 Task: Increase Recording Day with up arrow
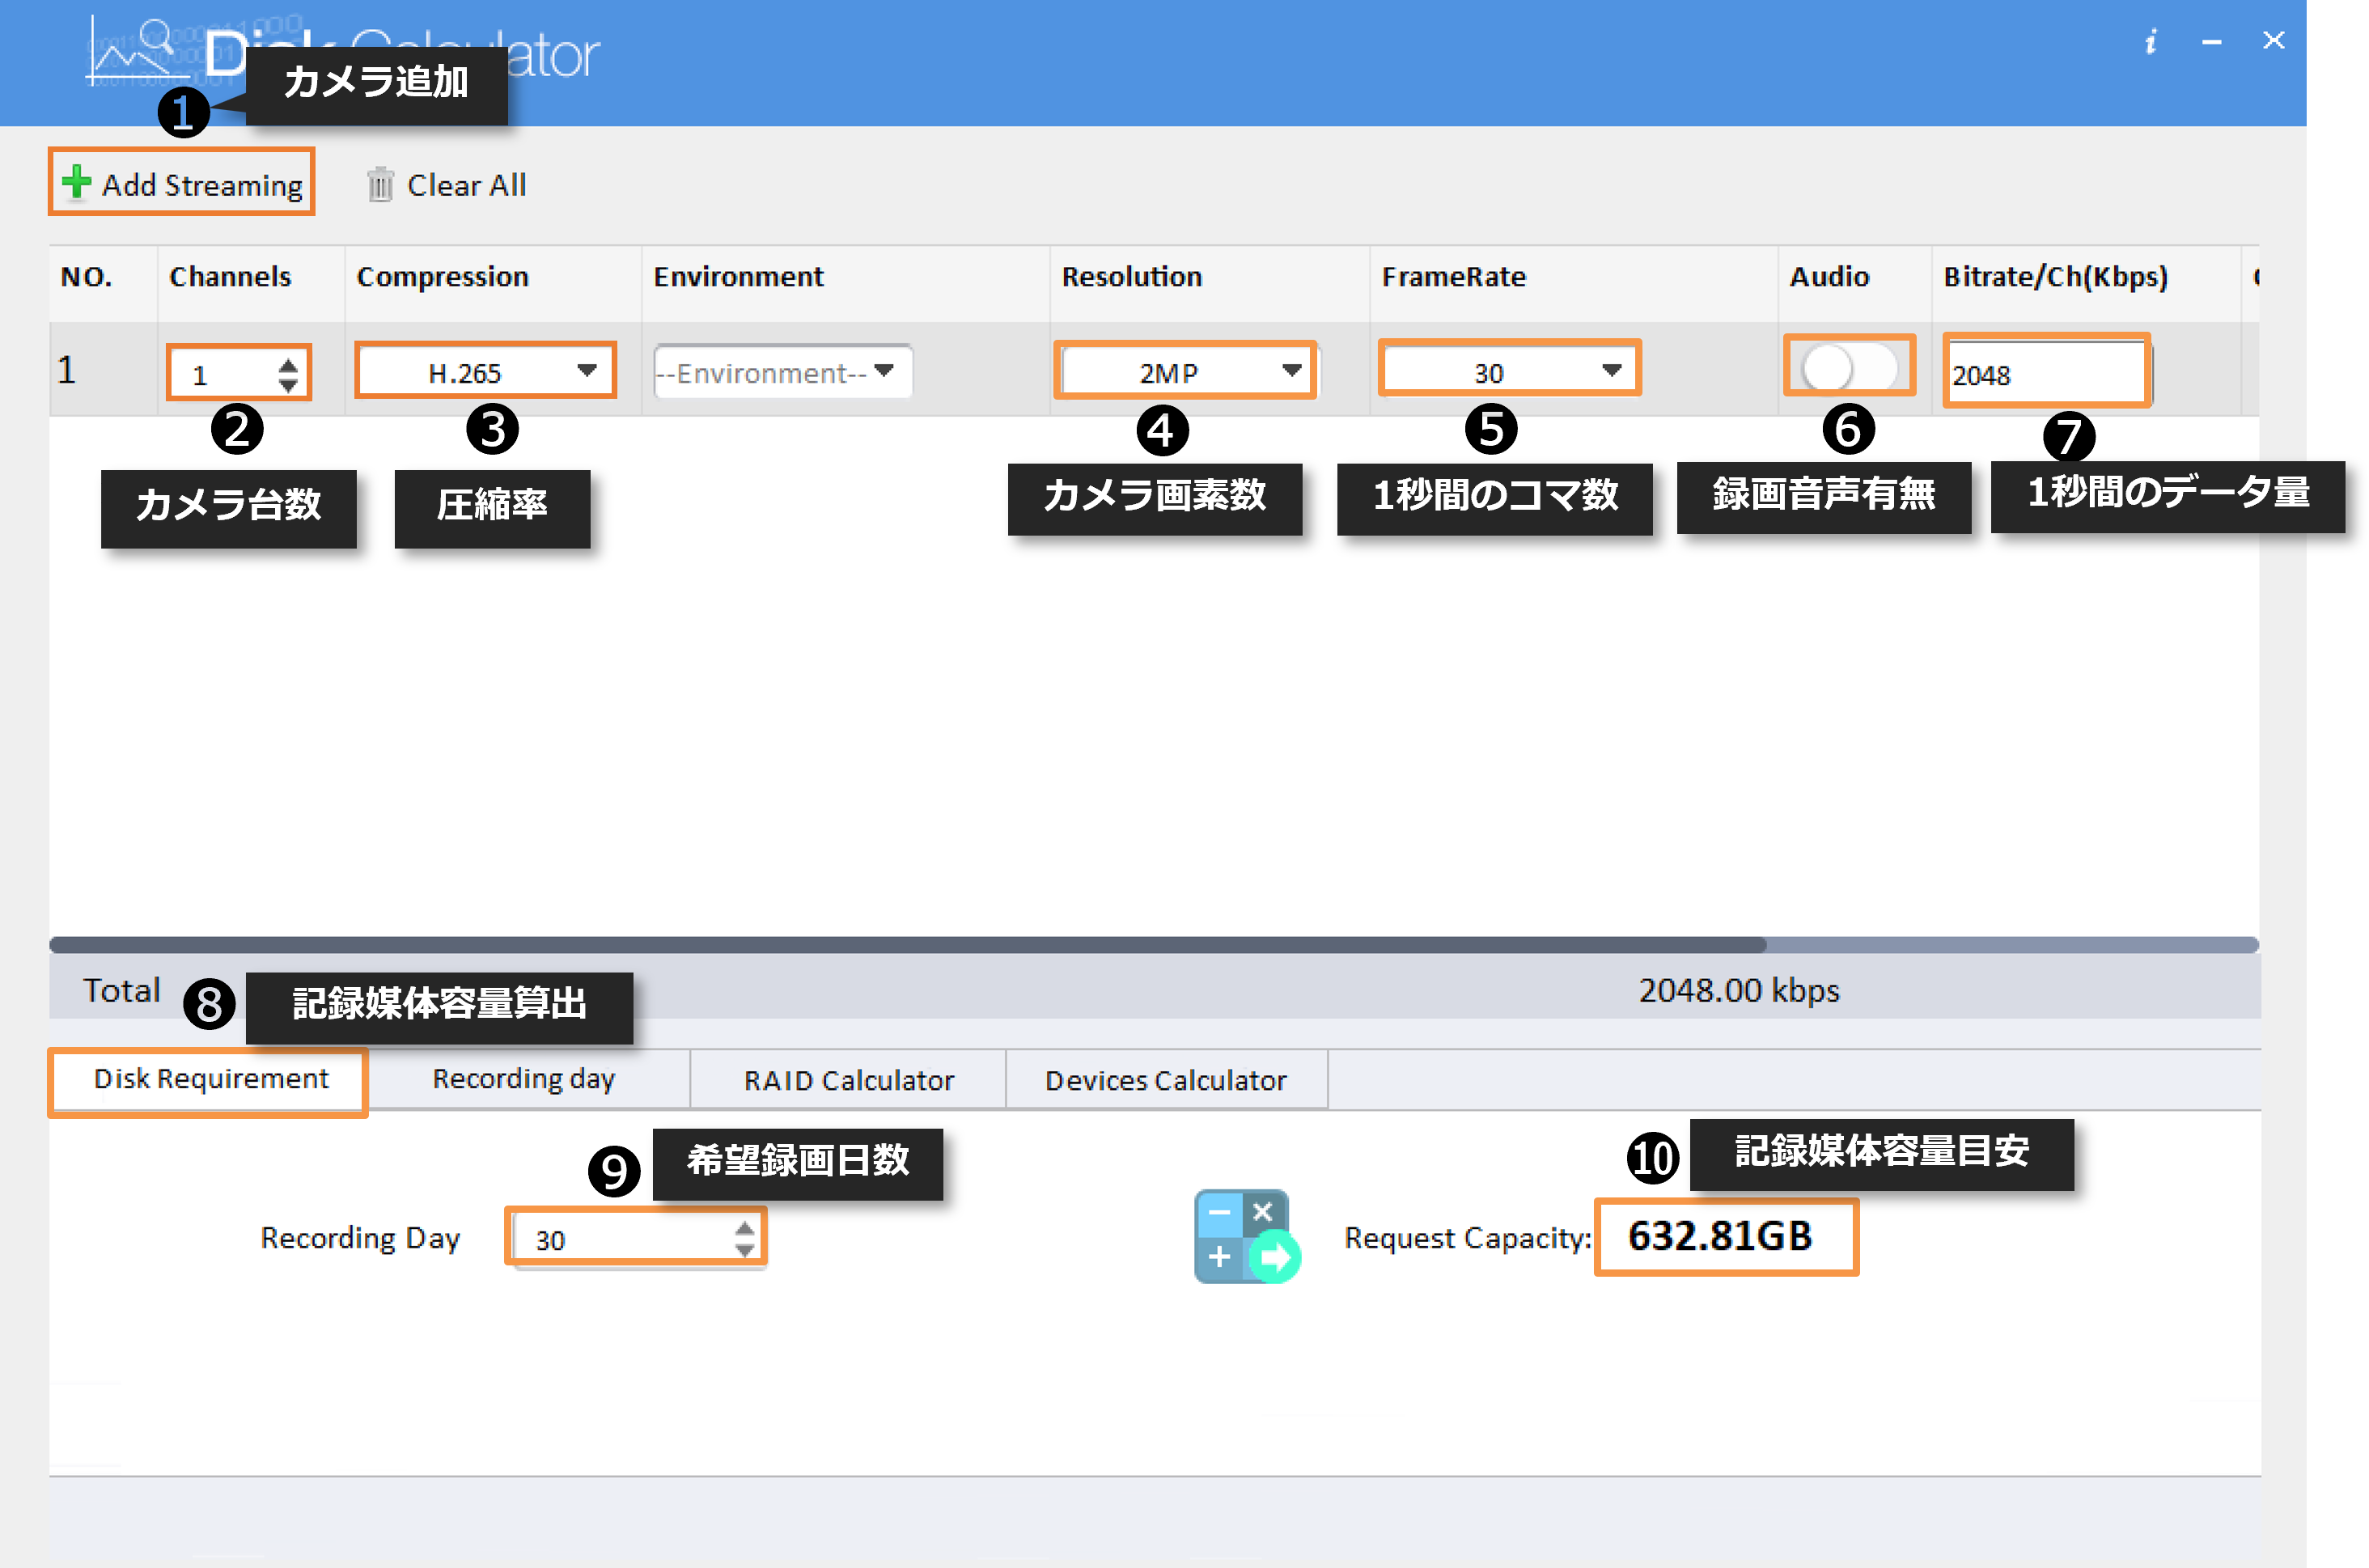click(x=744, y=1228)
